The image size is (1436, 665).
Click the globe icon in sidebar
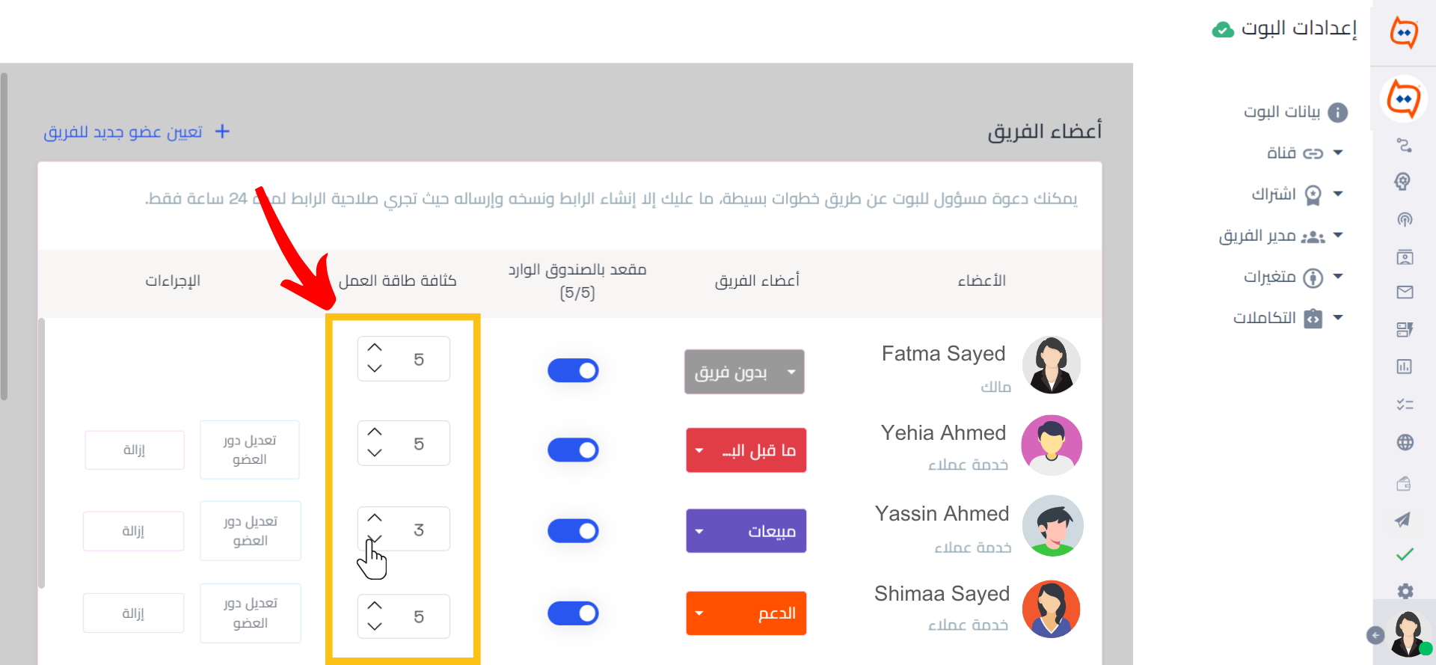coord(1405,442)
